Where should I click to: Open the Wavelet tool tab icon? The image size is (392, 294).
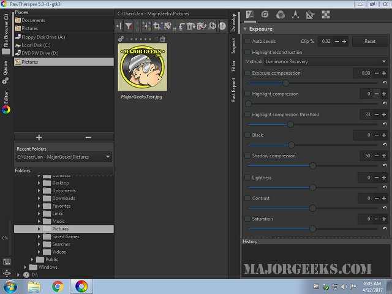[x=295, y=15]
